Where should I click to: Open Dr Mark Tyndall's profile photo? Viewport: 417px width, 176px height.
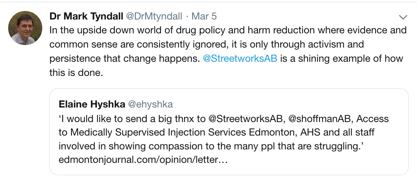point(25,28)
